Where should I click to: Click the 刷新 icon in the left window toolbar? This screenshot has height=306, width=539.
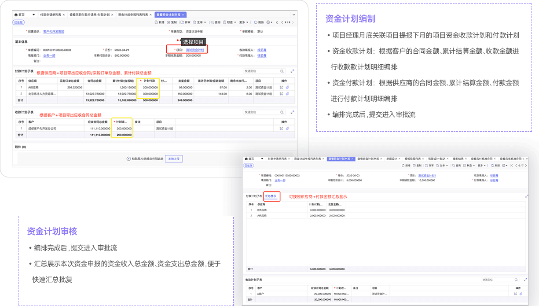pos(256,22)
